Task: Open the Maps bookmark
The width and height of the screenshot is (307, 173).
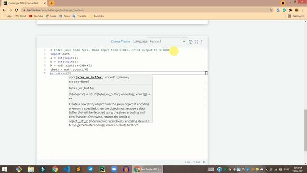Action: point(51,16)
